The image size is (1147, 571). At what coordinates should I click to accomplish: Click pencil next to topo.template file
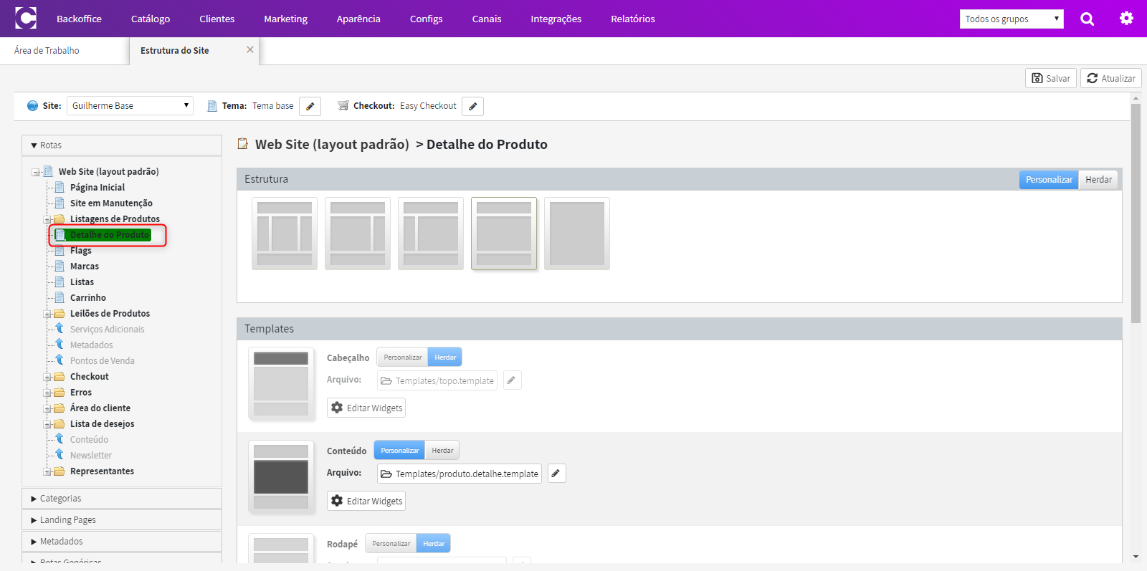(512, 380)
